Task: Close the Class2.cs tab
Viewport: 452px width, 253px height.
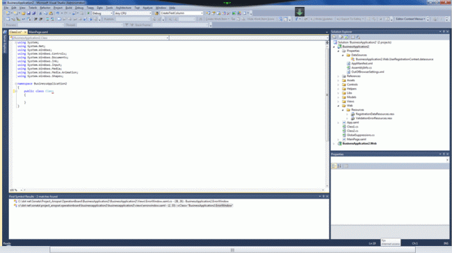Action: click(25, 32)
